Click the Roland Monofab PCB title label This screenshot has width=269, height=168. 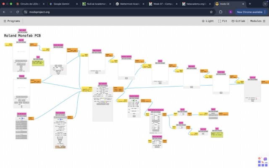click(x=22, y=36)
